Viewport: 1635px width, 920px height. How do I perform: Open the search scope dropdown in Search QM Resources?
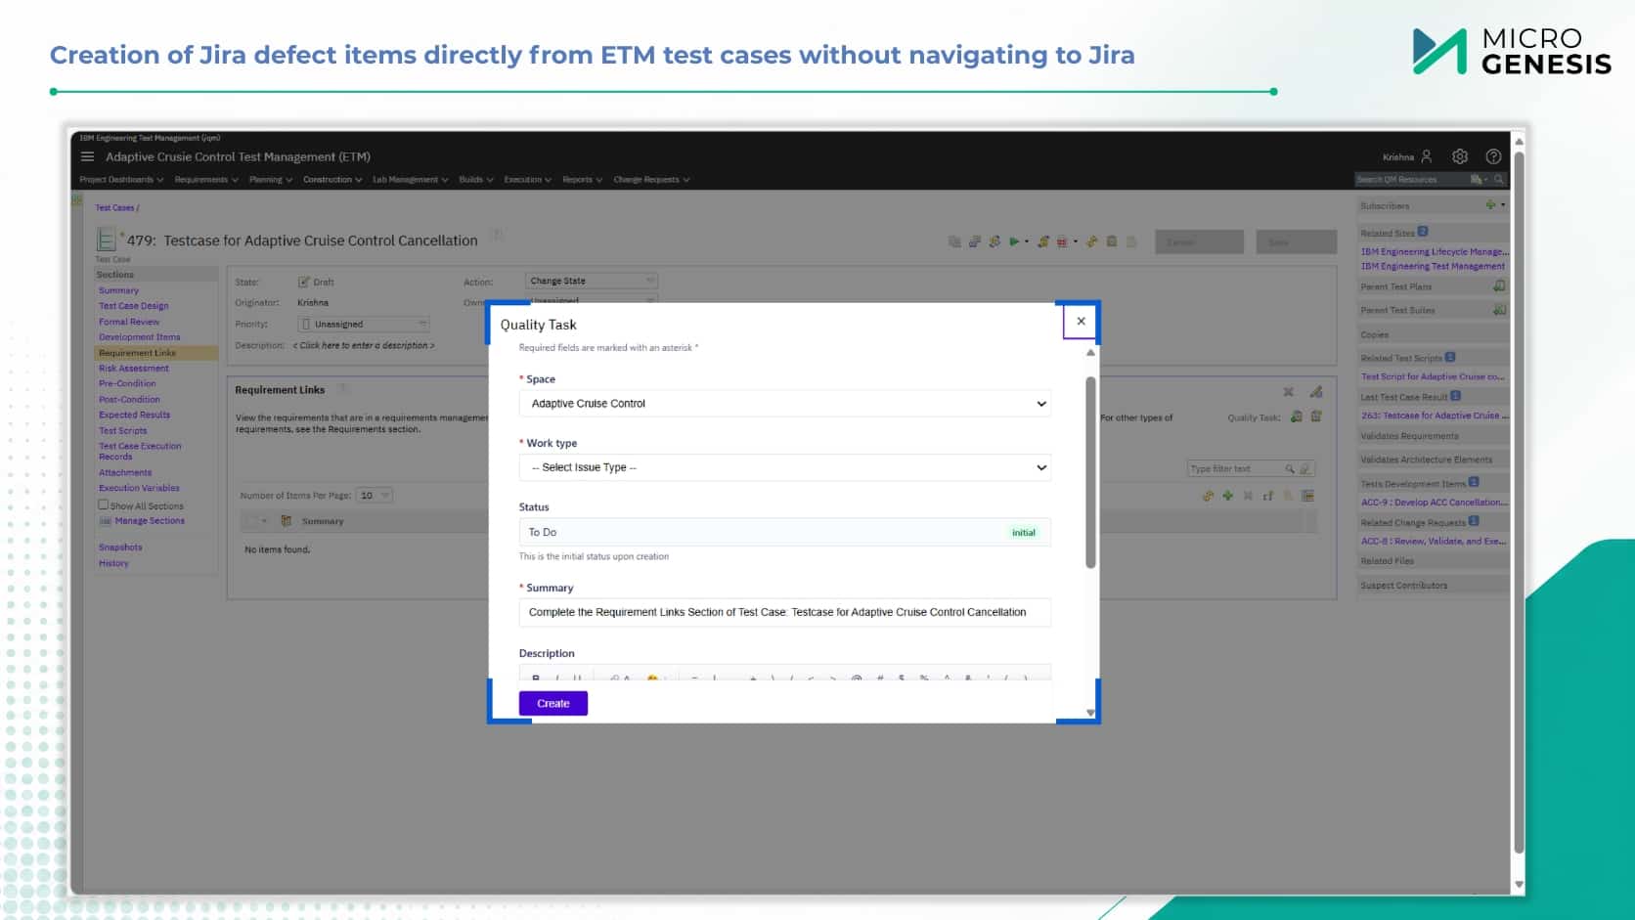(1479, 180)
